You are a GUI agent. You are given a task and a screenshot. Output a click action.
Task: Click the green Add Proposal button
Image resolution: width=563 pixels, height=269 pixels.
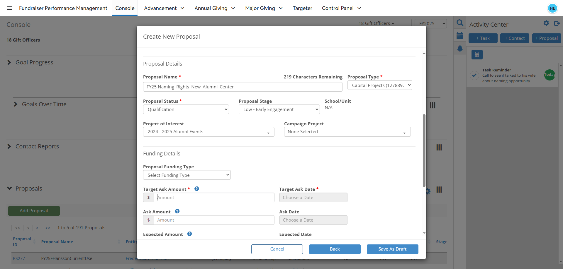(x=34, y=211)
